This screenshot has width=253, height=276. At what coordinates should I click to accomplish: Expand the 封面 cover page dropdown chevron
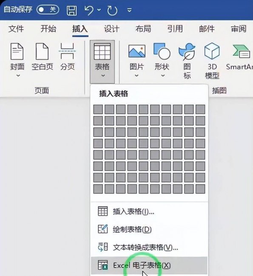pyautogui.click(x=18, y=76)
